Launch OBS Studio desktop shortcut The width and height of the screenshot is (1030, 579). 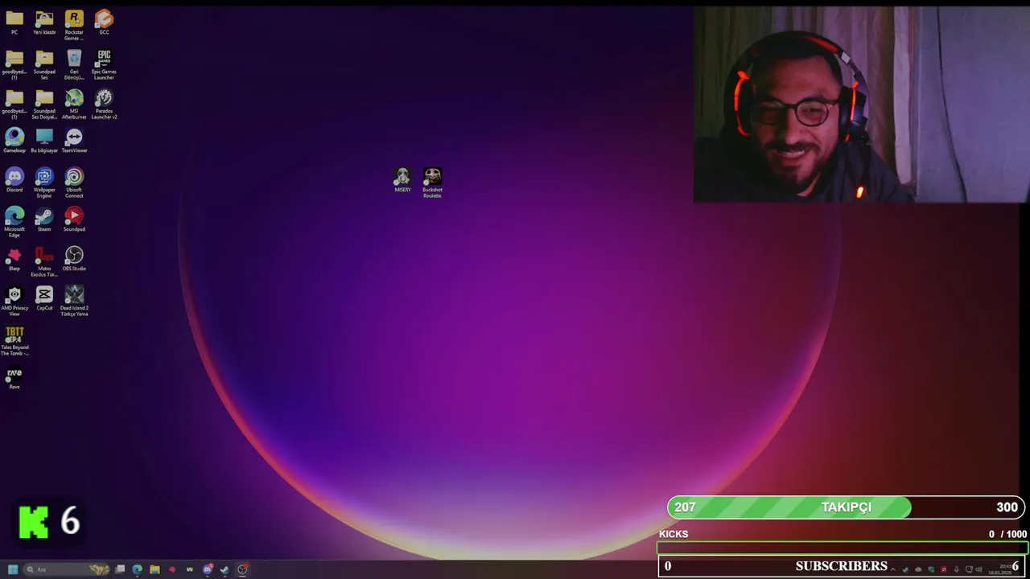pyautogui.click(x=74, y=258)
